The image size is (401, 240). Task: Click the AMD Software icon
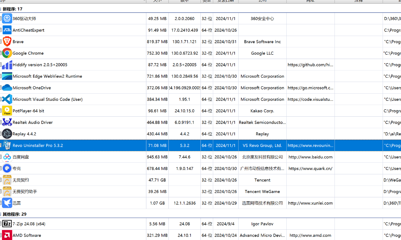(7, 235)
